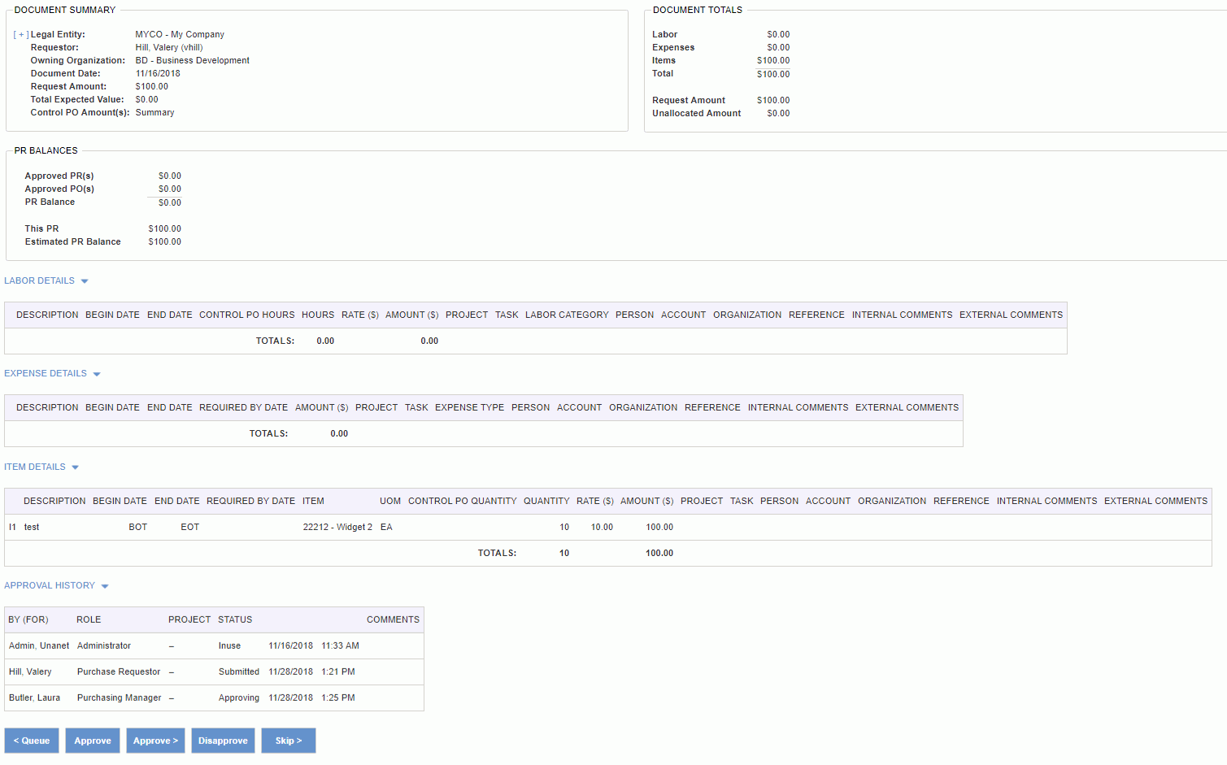This screenshot has height=765, width=1227.
Task: Select the Control PO Quantity column header
Action: 462,502
